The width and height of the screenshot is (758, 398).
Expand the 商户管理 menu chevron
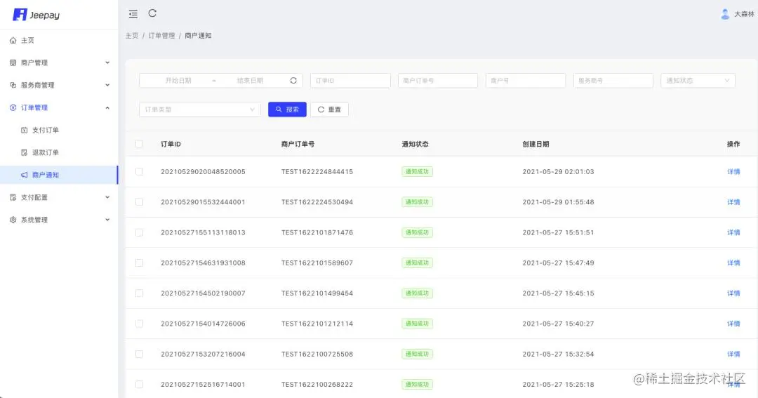tap(107, 62)
